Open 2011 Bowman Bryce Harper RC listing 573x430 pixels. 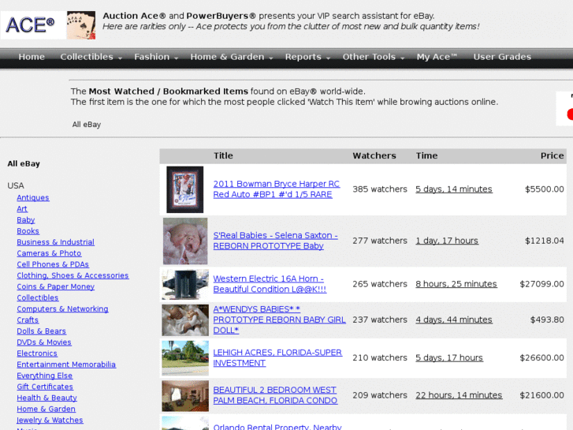277,189
